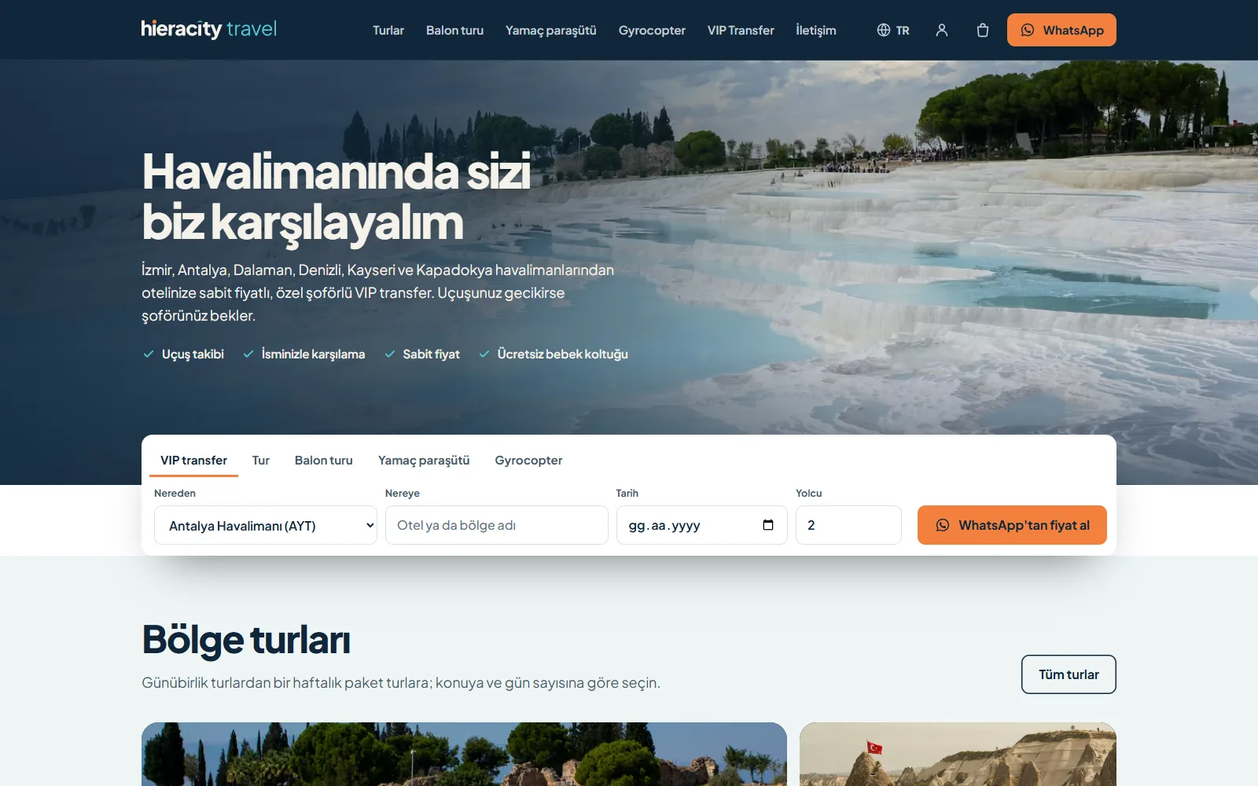Switch to the Gyrocopter search tab

click(528, 461)
